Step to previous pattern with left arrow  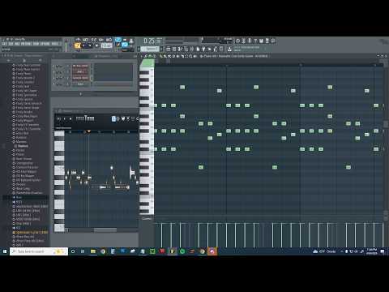(x=139, y=49)
